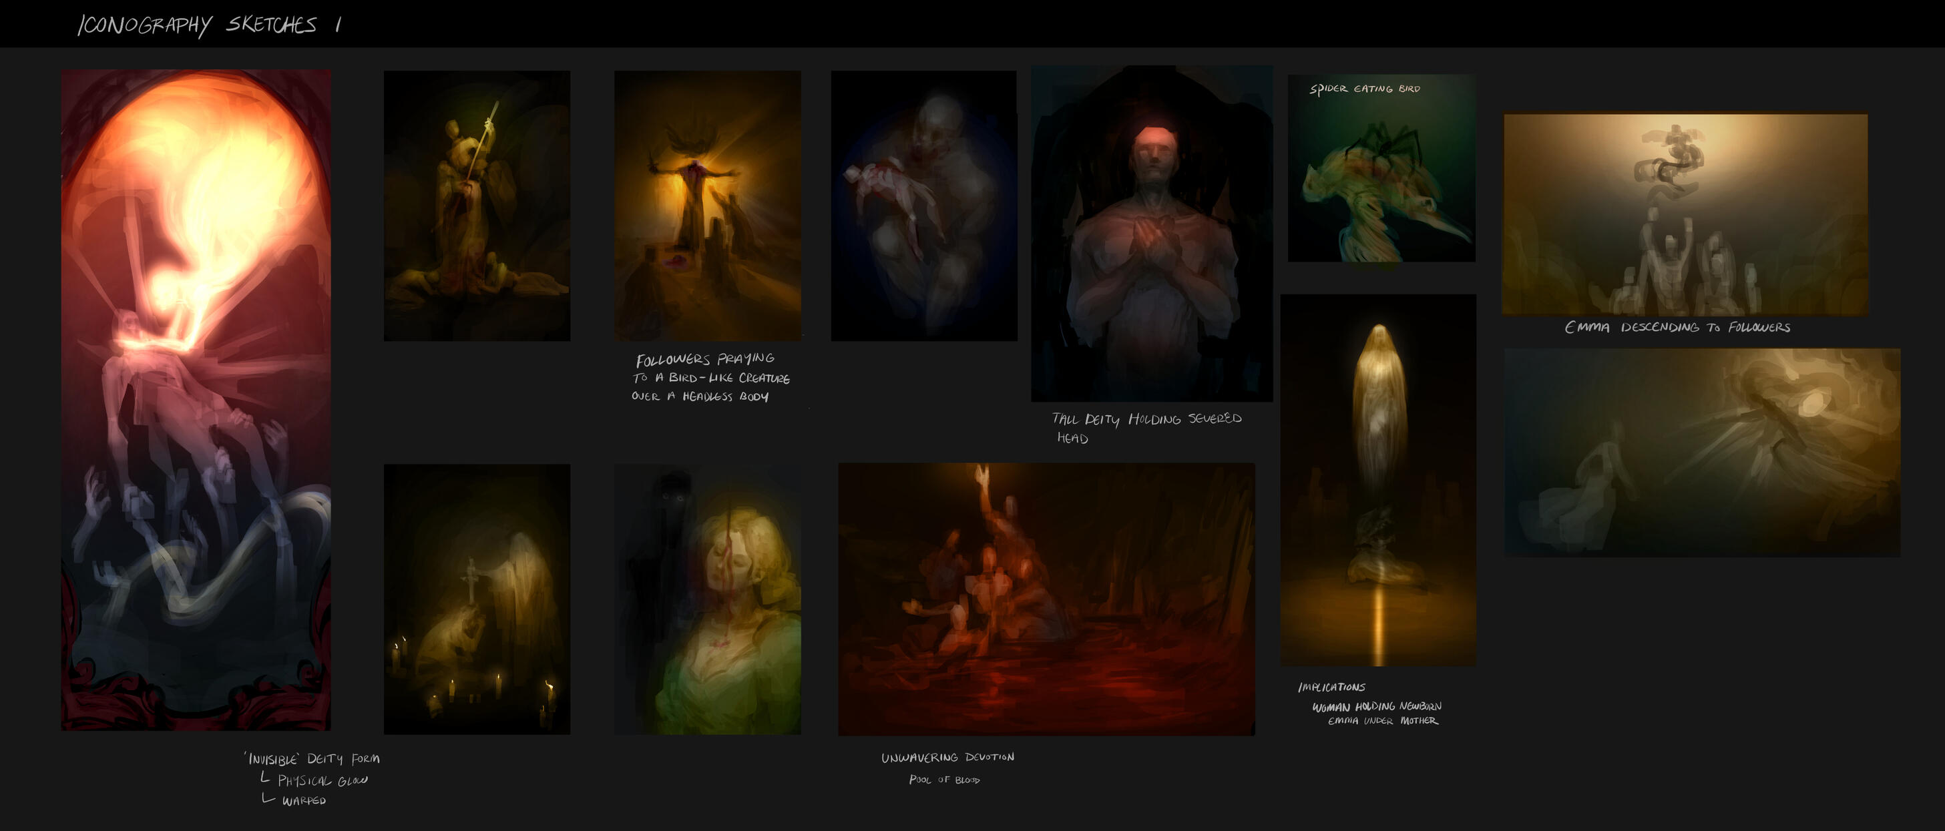Click the 'Implications' handwritten note
1945x831 pixels.
(1331, 687)
